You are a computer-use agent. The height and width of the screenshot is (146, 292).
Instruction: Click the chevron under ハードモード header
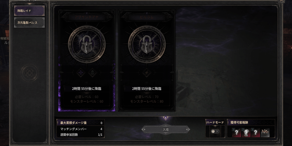[x=215, y=126]
